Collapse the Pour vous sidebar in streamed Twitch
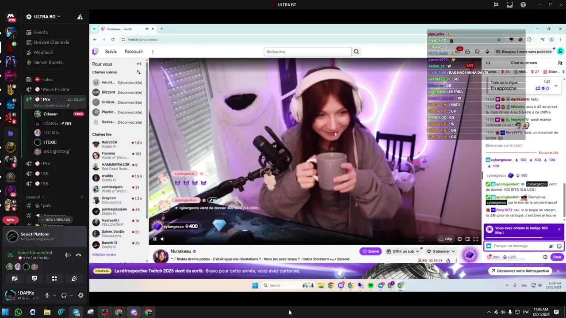Screen dimensions: 566x318 139,64
